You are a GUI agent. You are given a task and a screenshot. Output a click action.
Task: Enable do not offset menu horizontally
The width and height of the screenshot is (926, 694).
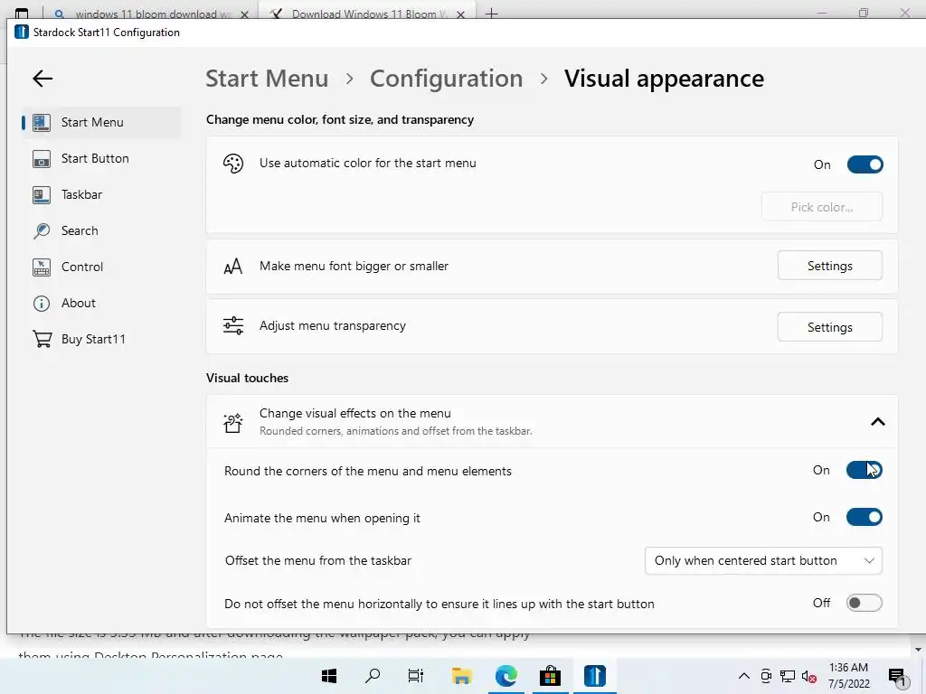click(864, 603)
